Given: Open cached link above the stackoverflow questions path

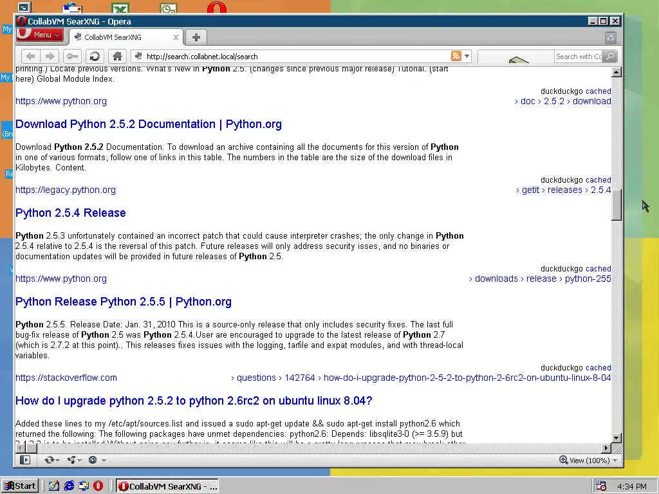Looking at the screenshot, I should (x=598, y=367).
